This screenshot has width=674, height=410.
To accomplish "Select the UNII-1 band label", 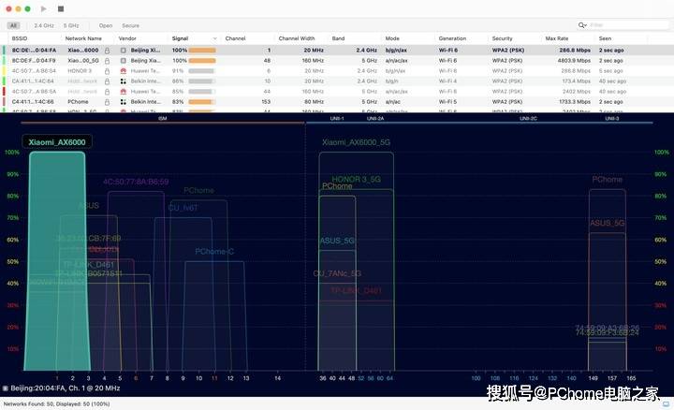I will coord(337,118).
